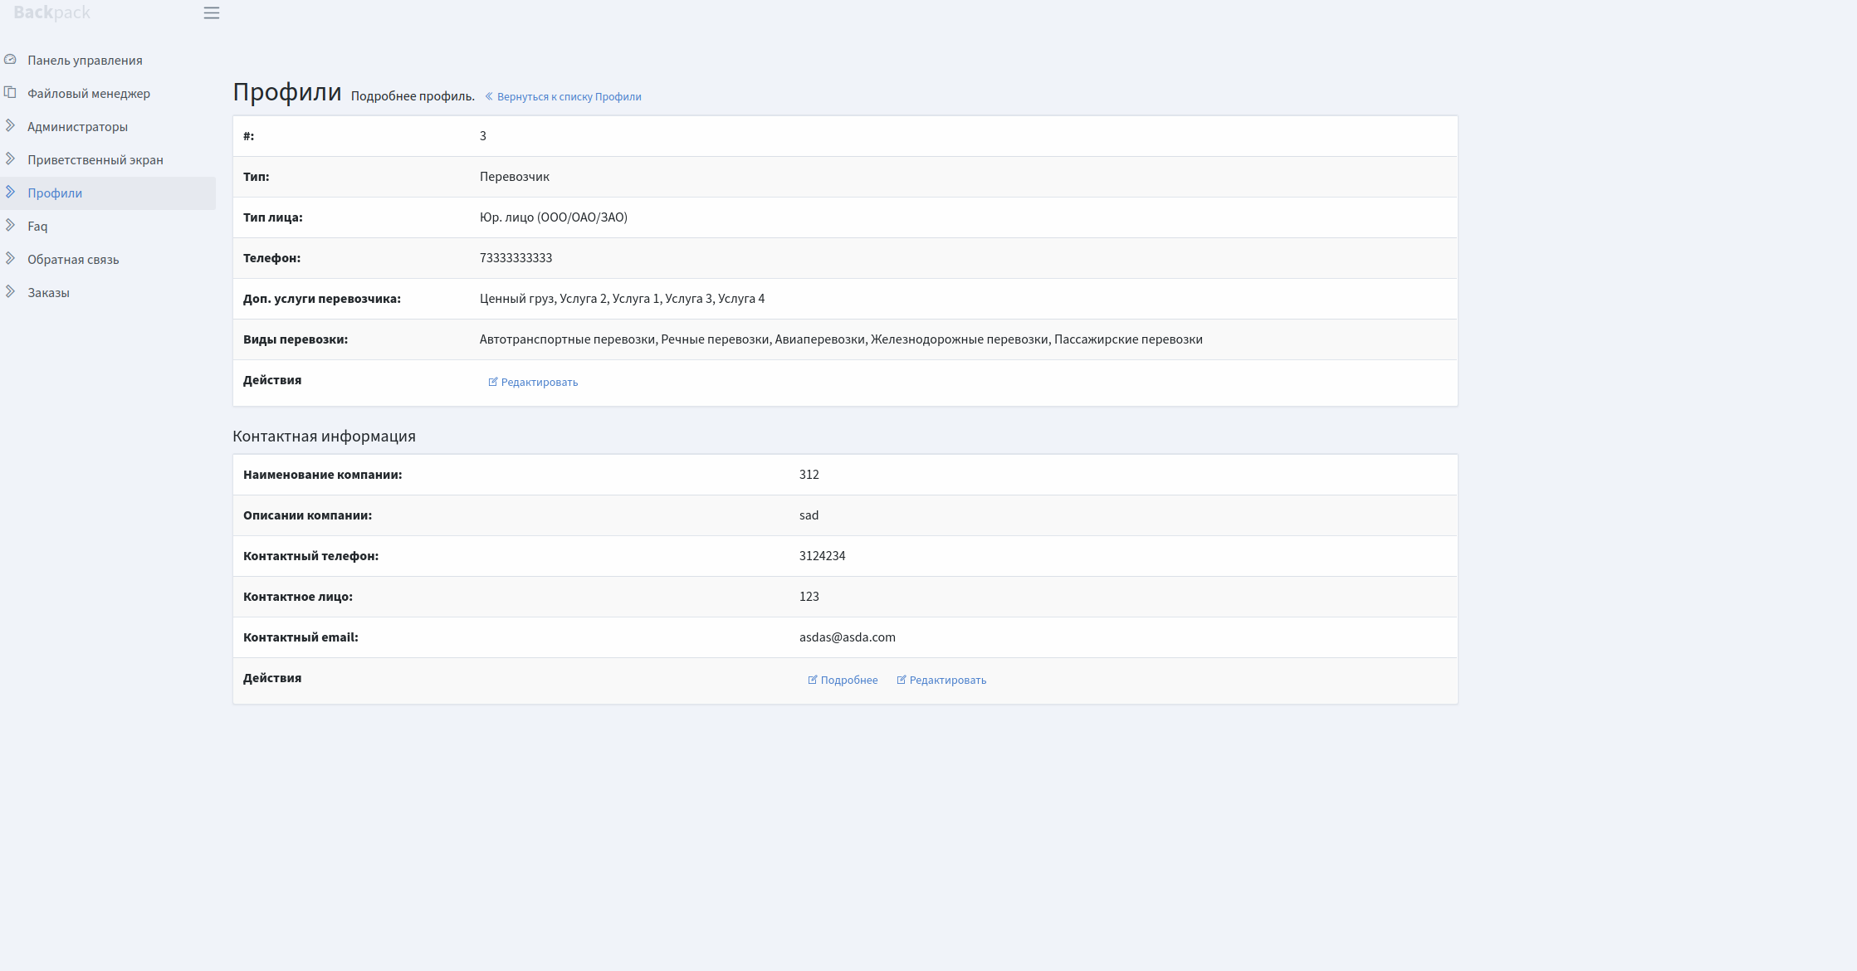The width and height of the screenshot is (1857, 971).
Task: Click the back arrow icon near Вернуться
Action: pos(489,97)
